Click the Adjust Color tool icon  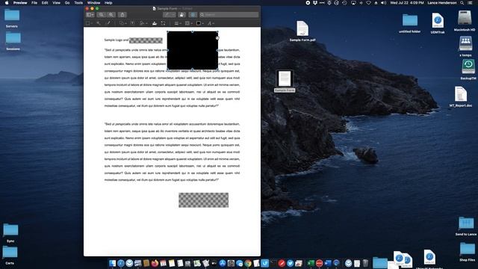click(x=155, y=23)
